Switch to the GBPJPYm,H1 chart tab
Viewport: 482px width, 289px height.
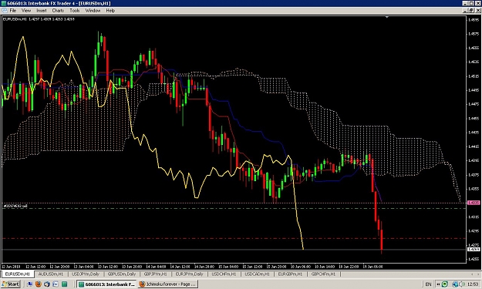point(156,274)
